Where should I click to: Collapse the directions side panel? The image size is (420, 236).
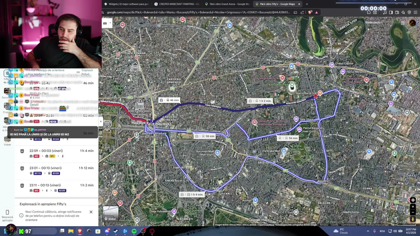[x=101, y=122]
